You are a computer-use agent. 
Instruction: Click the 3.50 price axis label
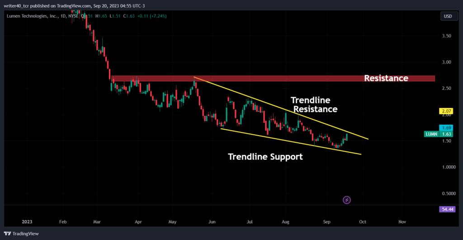click(x=446, y=36)
